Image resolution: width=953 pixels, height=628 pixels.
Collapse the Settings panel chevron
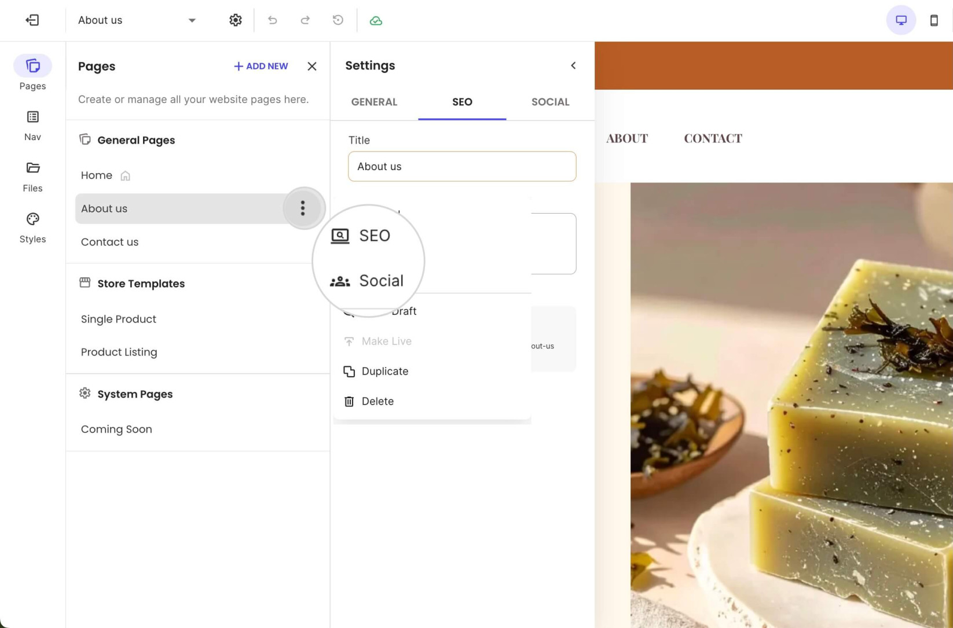pos(573,65)
